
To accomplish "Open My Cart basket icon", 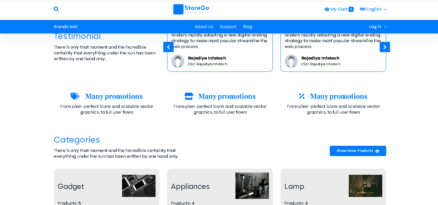I will [327, 9].
